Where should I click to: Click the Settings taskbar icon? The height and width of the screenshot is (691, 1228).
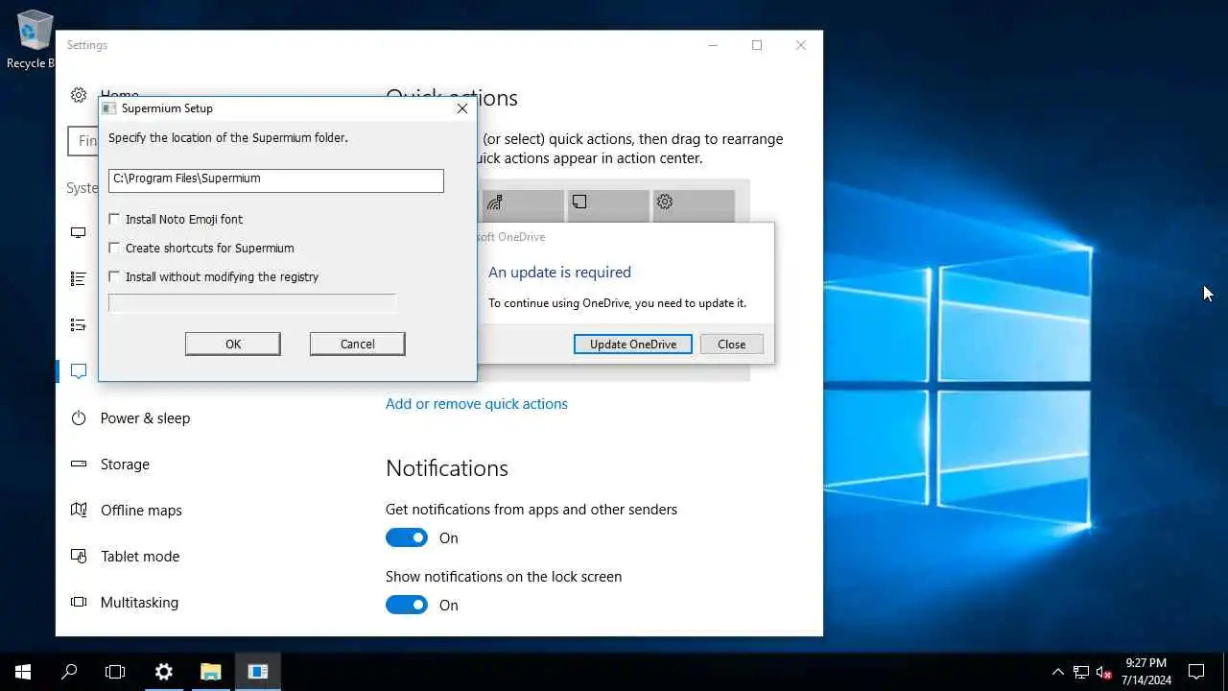pos(163,672)
